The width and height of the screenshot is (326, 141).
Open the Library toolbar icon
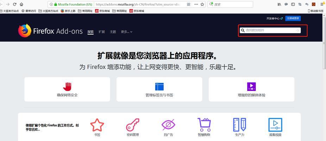pyautogui.click(x=279, y=4)
